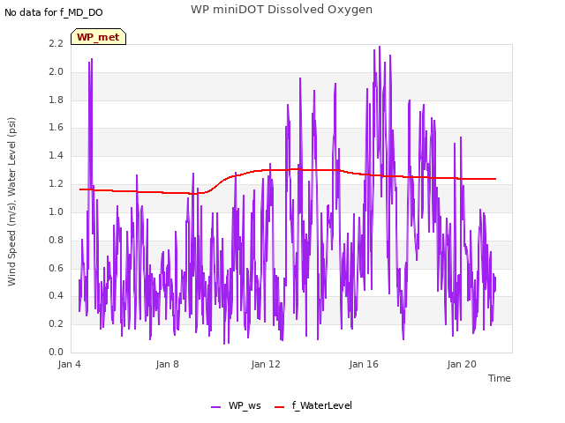Click the 0.4 y-axis tick label
565x423 pixels.
coord(56,296)
